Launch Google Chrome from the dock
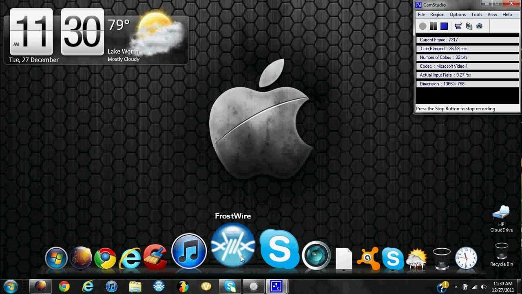Viewport: 522px width, 294px height. [x=105, y=258]
